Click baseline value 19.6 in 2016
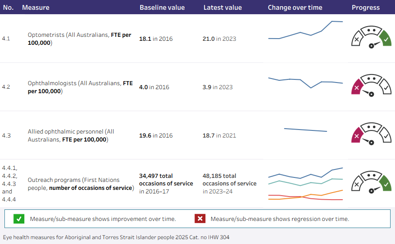 coord(156,135)
